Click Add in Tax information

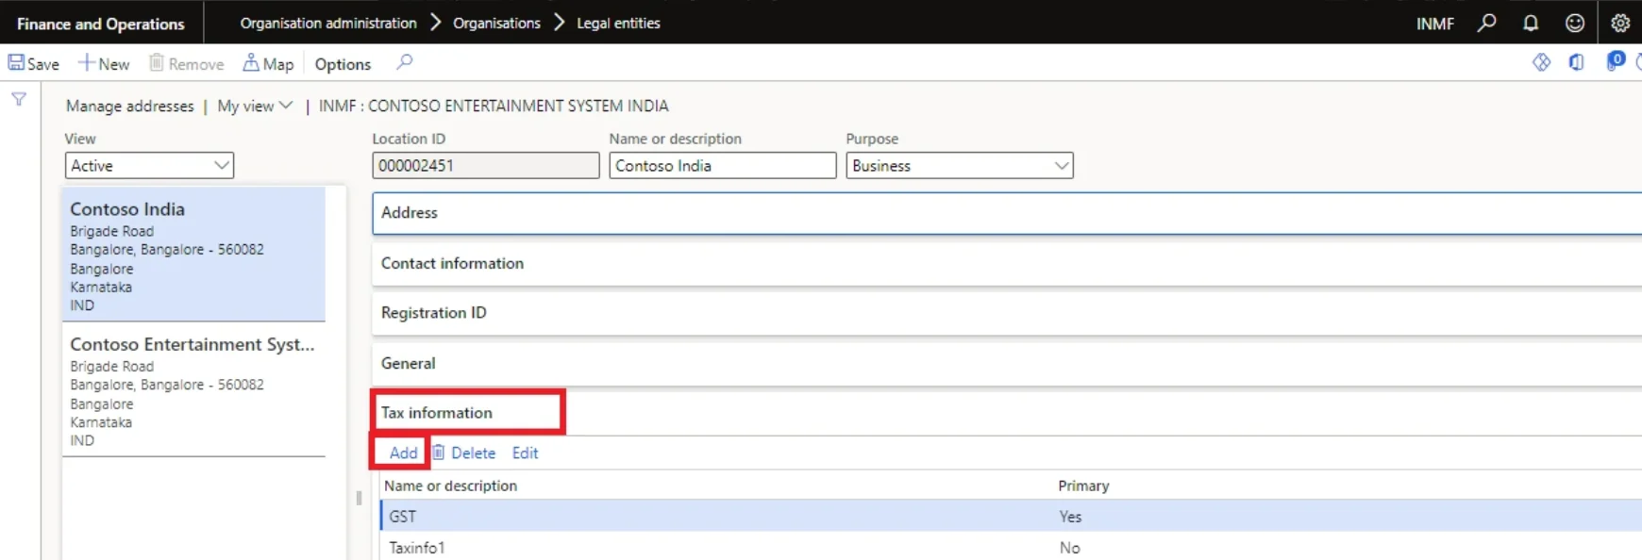tap(403, 453)
